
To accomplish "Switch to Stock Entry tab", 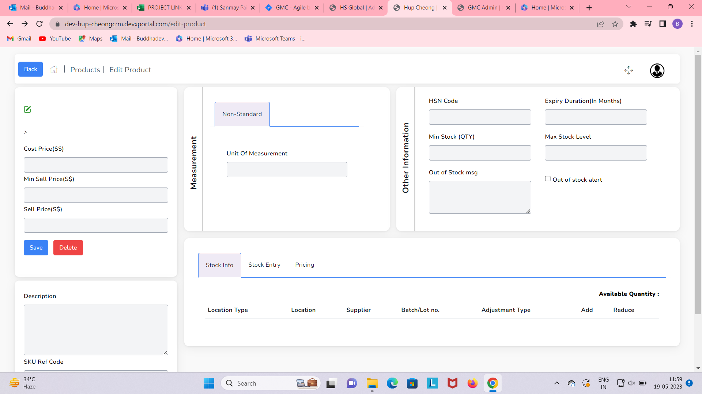I will tap(264, 265).
